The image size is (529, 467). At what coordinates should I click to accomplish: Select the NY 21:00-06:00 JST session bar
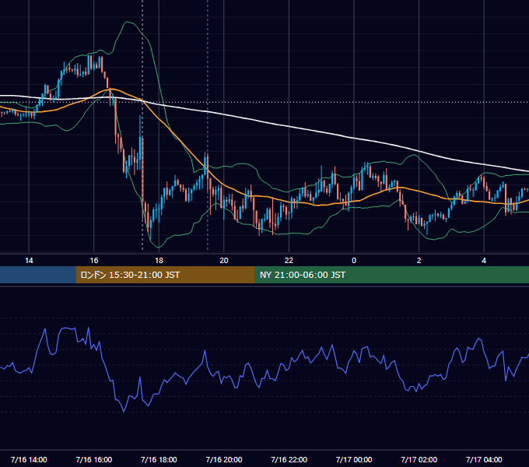(x=391, y=275)
